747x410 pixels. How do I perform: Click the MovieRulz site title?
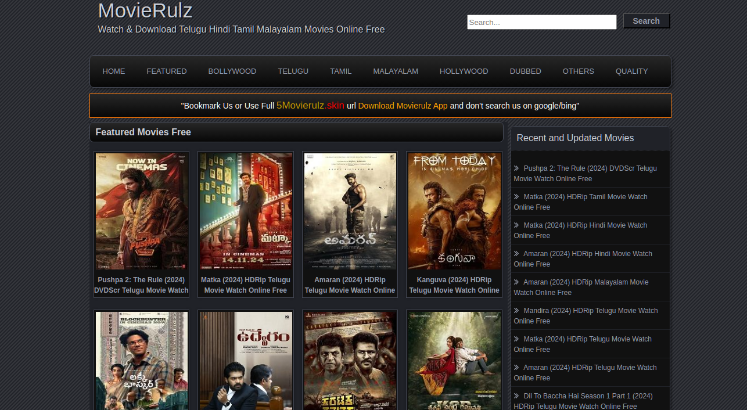[x=145, y=11]
